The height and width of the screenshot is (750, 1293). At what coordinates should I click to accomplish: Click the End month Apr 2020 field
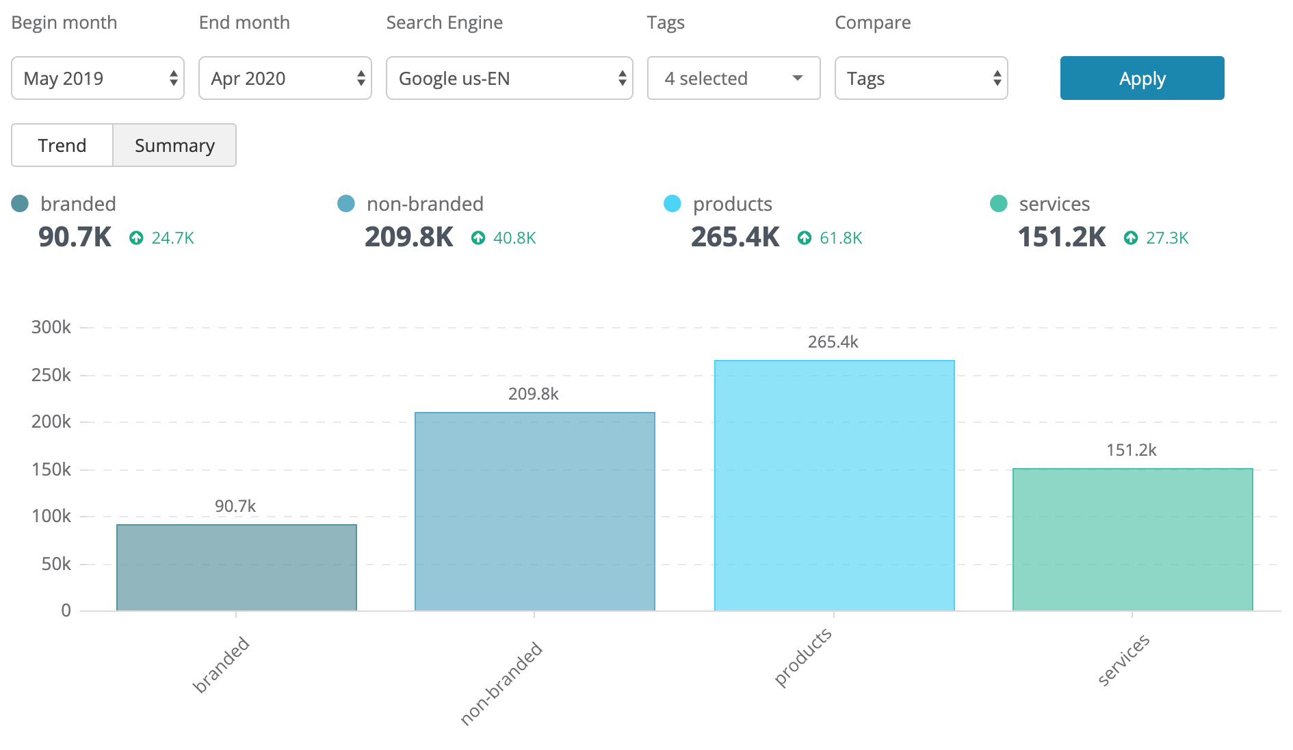tap(285, 78)
